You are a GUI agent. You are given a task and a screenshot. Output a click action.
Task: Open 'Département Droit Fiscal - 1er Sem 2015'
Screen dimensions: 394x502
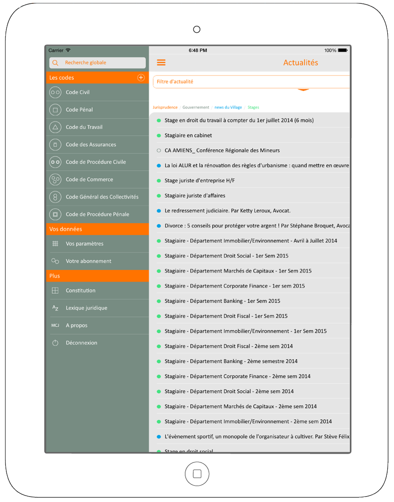[x=250, y=316]
